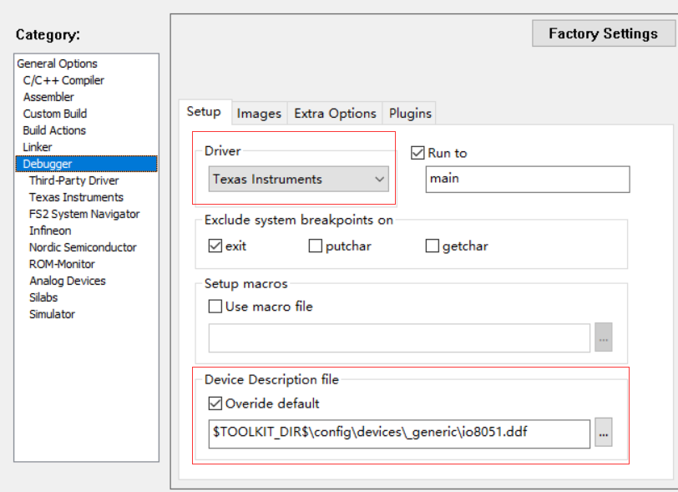678x492 pixels.
Task: Open the Driver dropdown list
Action: click(298, 179)
